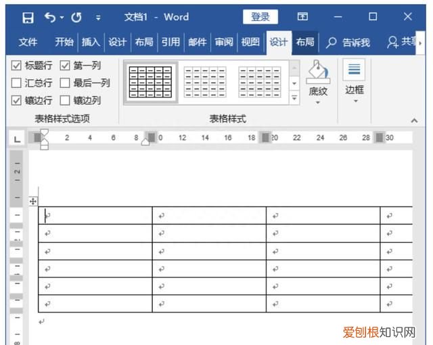The height and width of the screenshot is (345, 433).
Task: Switch to the 插入 tab
Action: point(91,42)
